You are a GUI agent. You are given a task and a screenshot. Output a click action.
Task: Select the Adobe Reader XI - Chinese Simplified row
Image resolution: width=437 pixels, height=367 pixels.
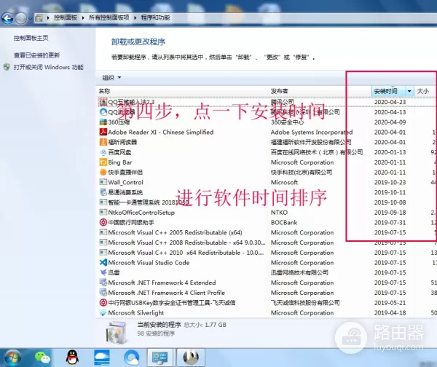266,132
